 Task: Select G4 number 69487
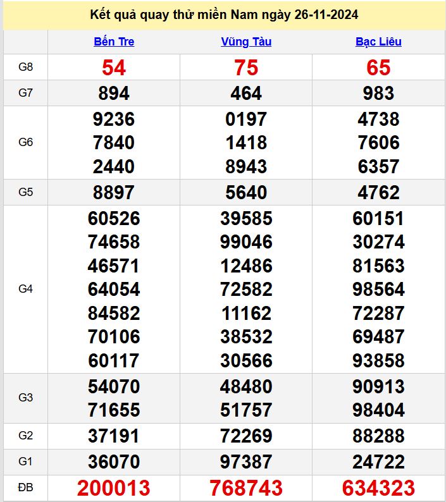[x=378, y=336]
